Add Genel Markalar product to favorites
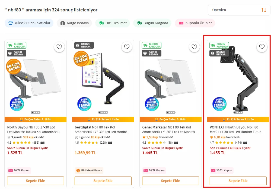This screenshot has width=271, height=189. tap(194, 47)
